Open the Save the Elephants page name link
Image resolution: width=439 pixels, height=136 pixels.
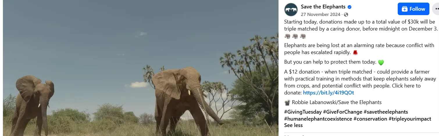coord(323,7)
